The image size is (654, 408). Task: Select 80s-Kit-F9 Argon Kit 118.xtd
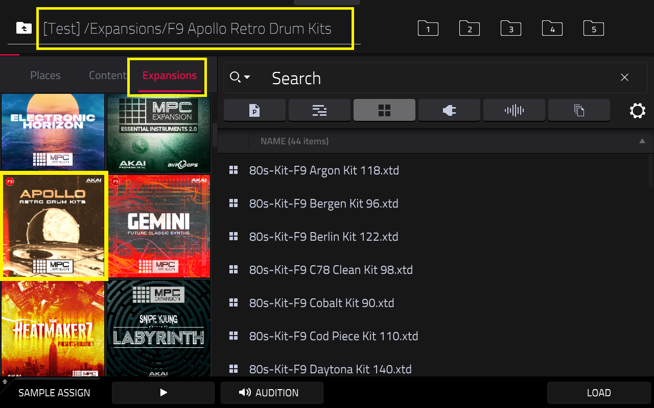[433, 170]
